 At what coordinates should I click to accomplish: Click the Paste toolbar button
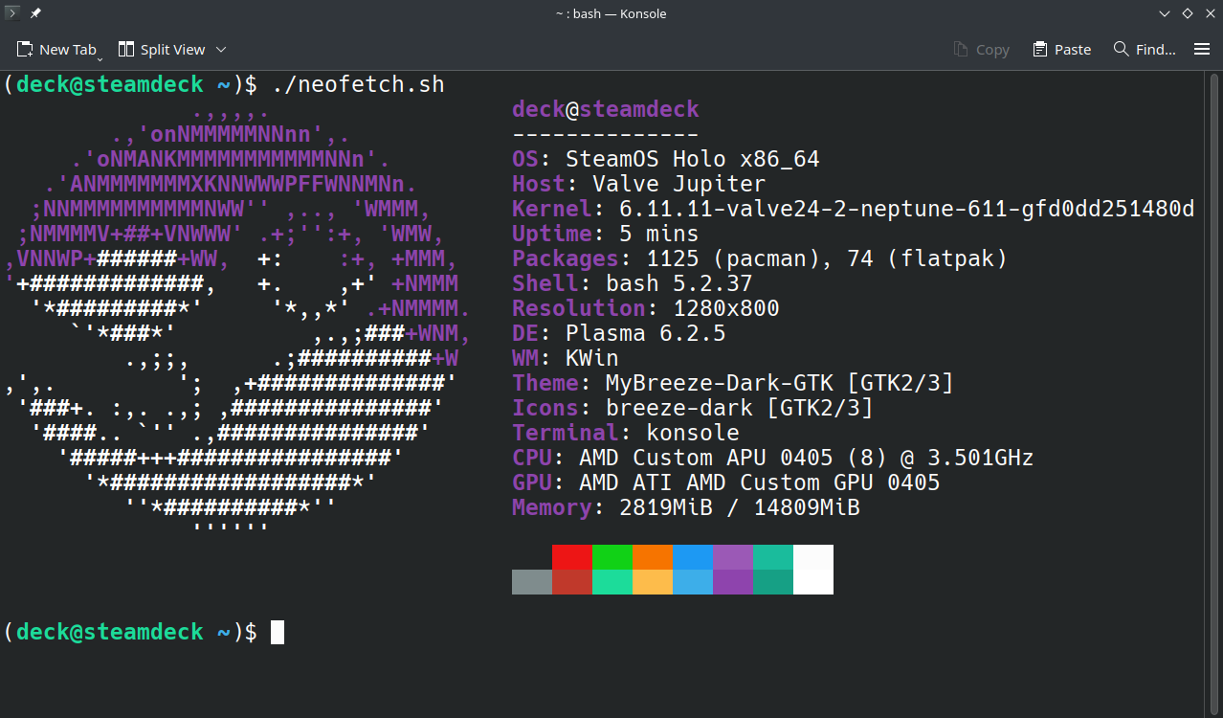click(1061, 50)
